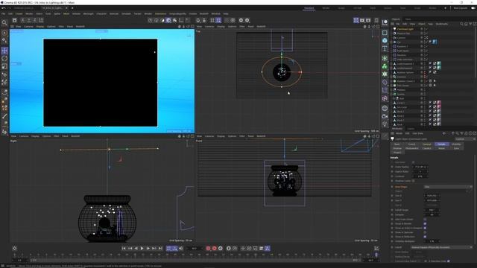
Task: Open the Falloff type dropdown
Action: [x=441, y=247]
